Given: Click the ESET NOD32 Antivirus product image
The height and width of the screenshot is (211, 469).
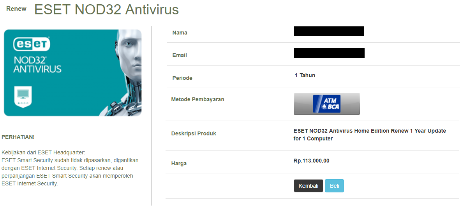Looking at the screenshot, I should [73, 73].
